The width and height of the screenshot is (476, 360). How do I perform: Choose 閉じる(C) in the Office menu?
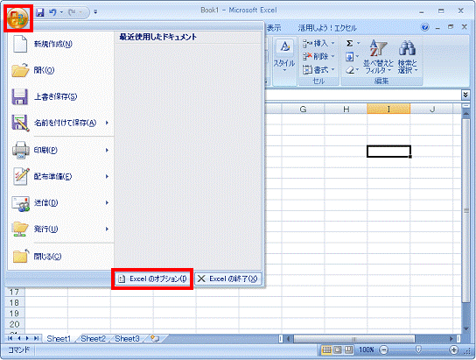point(60,257)
